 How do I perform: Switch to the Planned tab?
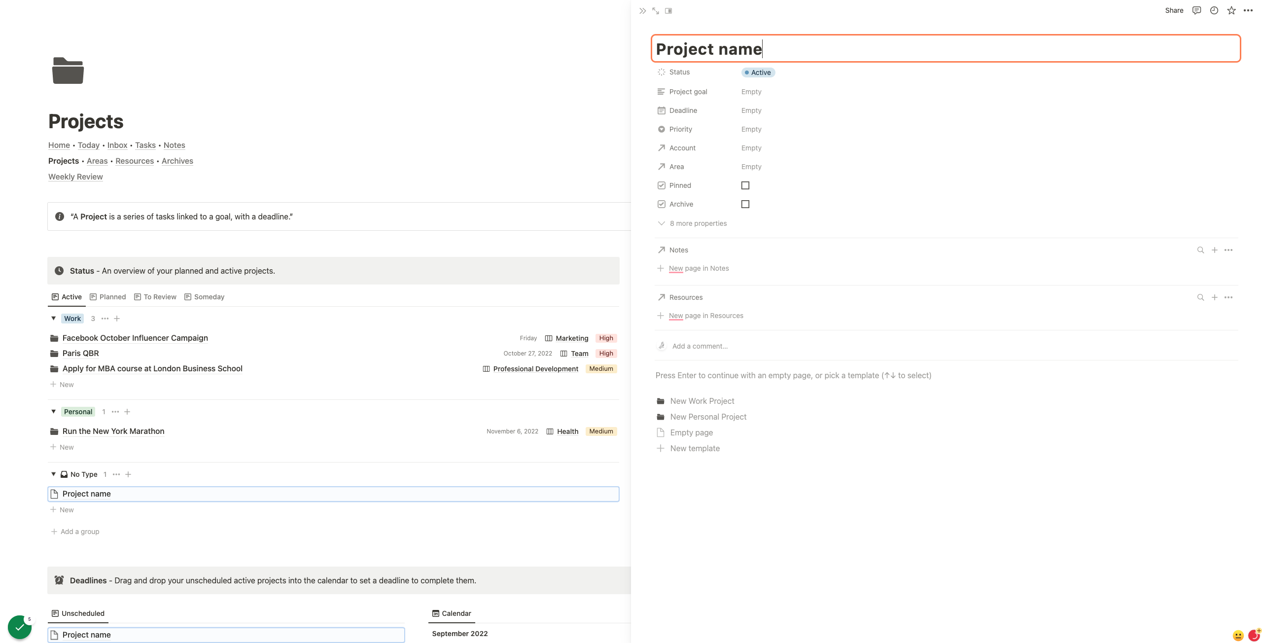pos(108,297)
